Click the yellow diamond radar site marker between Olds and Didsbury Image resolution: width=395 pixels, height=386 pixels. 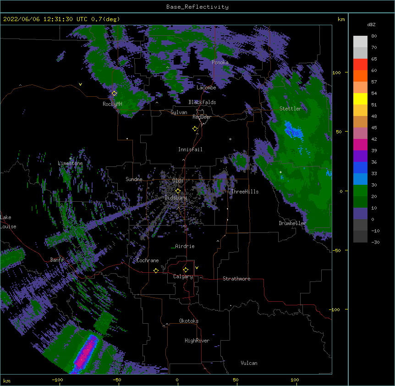click(178, 191)
